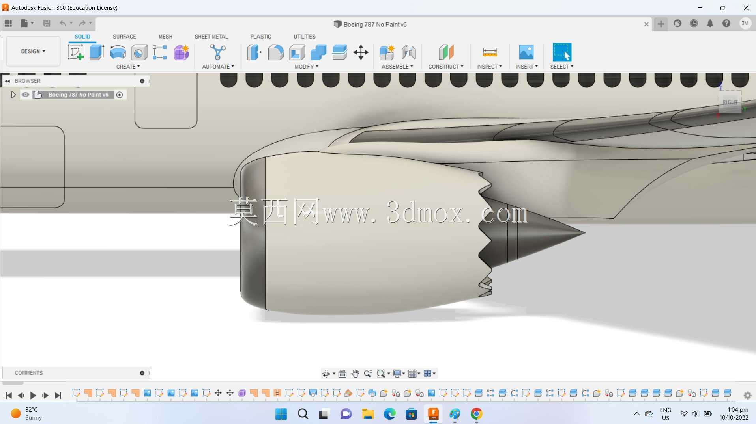The image size is (756, 424).
Task: Open the Assemble dropdown menu
Action: coord(397,67)
